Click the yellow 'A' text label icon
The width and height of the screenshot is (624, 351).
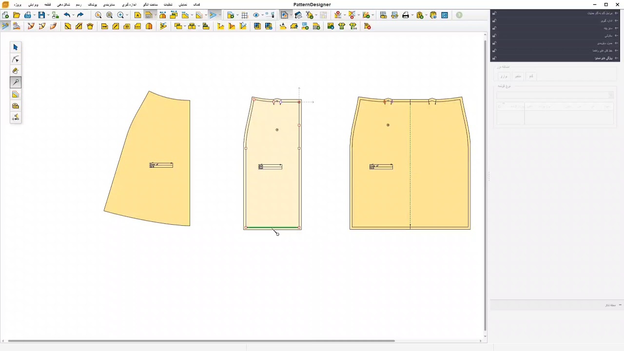pos(138,15)
